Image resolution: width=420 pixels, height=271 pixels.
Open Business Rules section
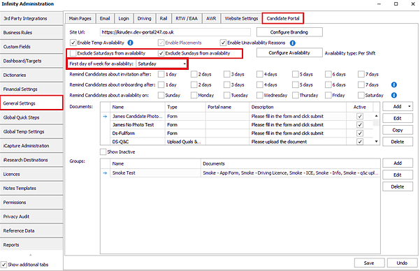(31, 33)
